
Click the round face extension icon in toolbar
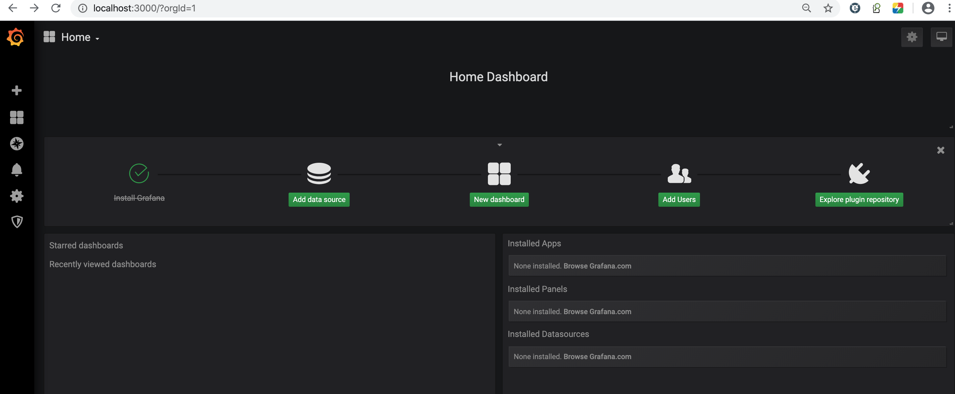pyautogui.click(x=855, y=8)
